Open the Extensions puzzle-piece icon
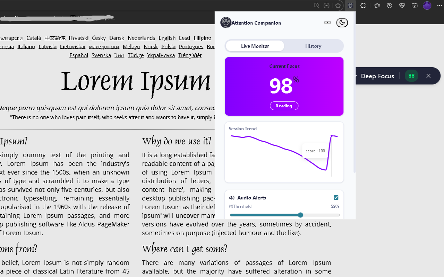The width and height of the screenshot is (444, 277). [x=363, y=6]
